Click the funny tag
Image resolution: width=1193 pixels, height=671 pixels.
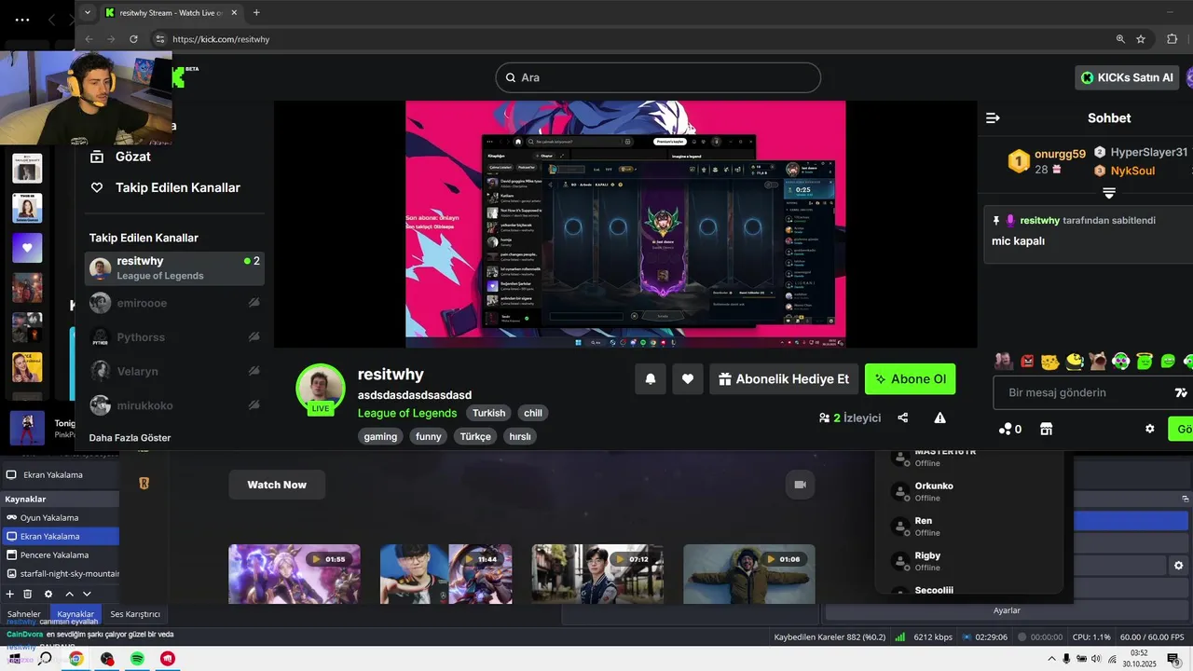coord(429,436)
